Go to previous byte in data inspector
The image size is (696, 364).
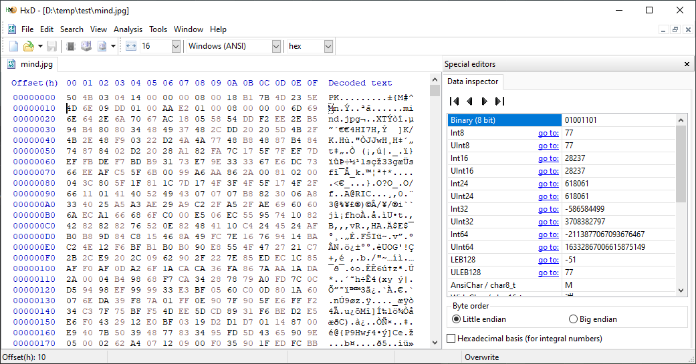[469, 102]
